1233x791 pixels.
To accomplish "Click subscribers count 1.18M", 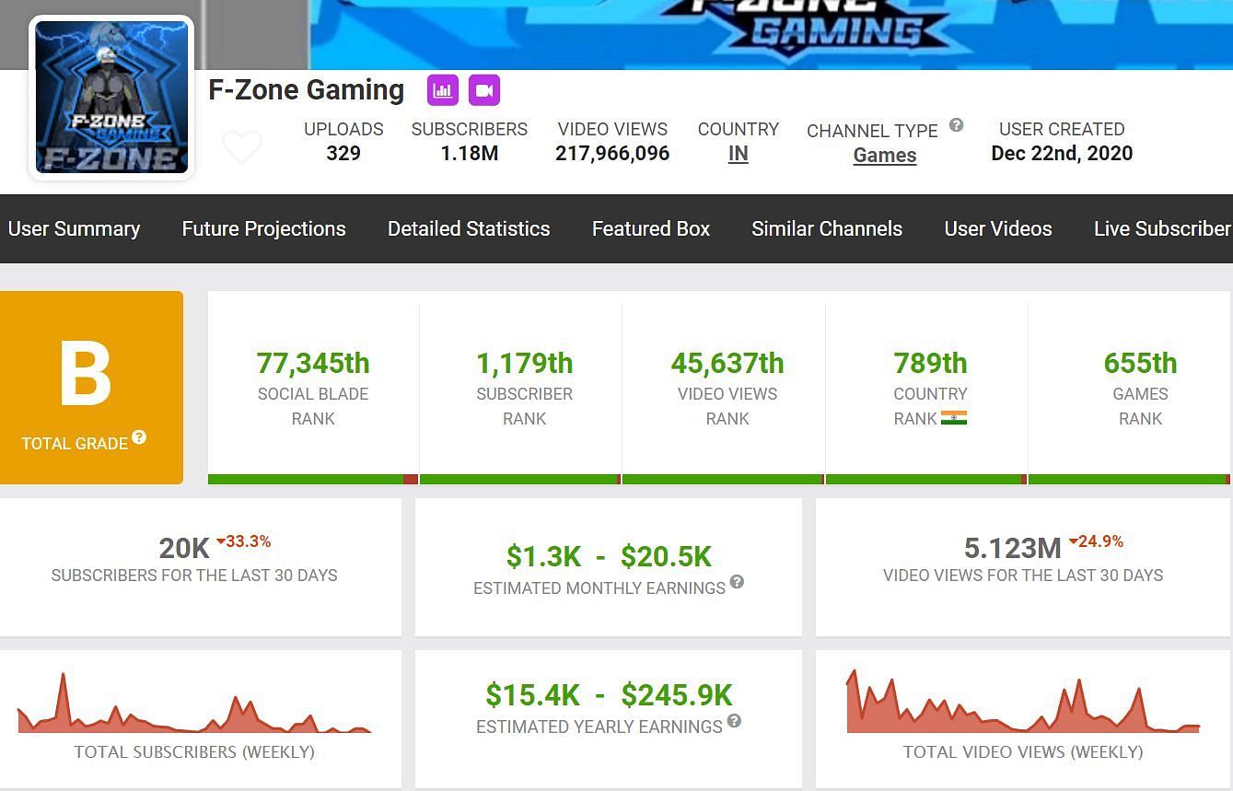I will (x=470, y=153).
